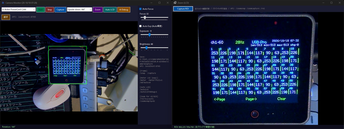Click the '/snap /capture' help text line
Viewport: 344px width, 129px height.
coord(148,73)
